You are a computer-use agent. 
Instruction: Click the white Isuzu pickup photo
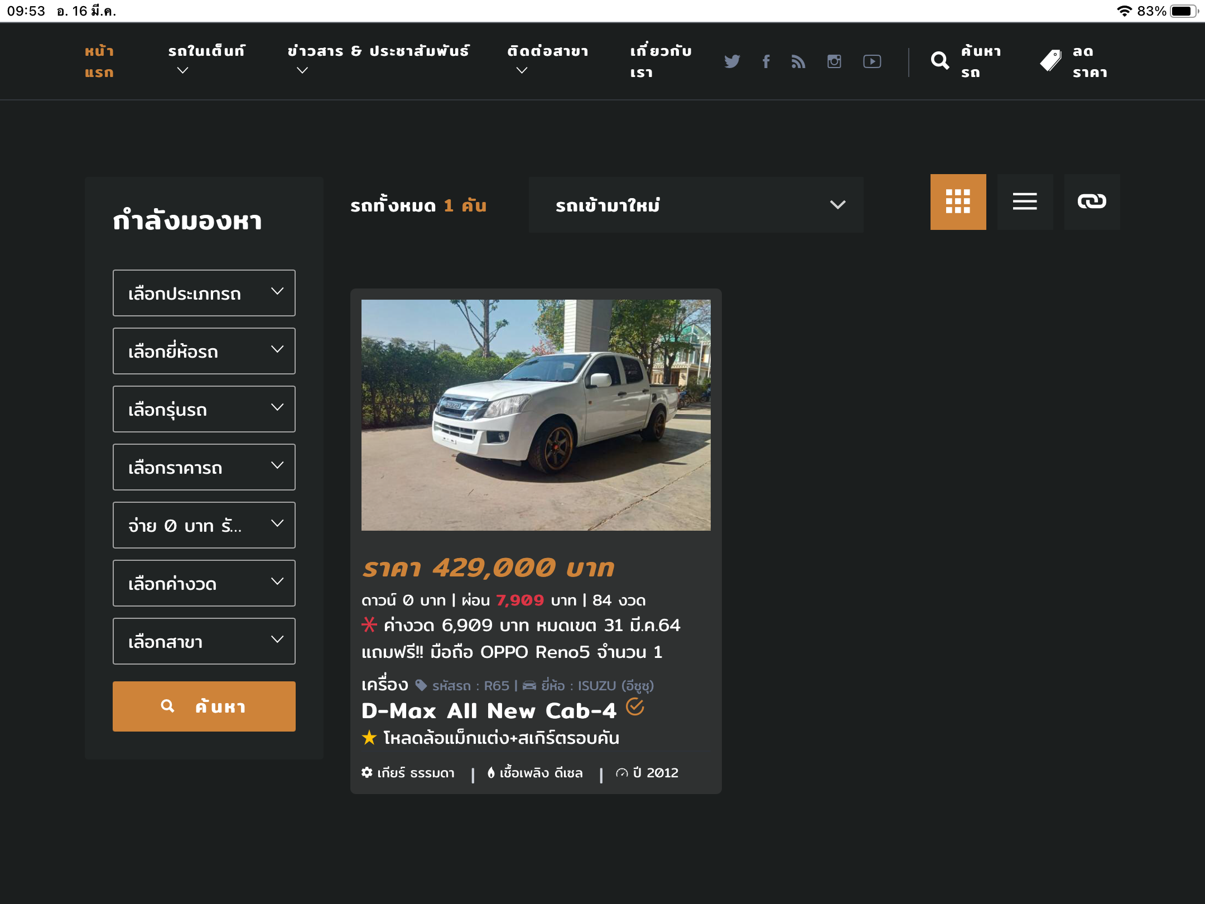point(536,415)
